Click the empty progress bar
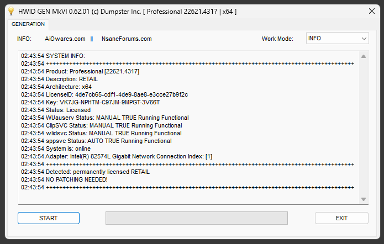Screen dimensions: 384x244 tap(197, 218)
